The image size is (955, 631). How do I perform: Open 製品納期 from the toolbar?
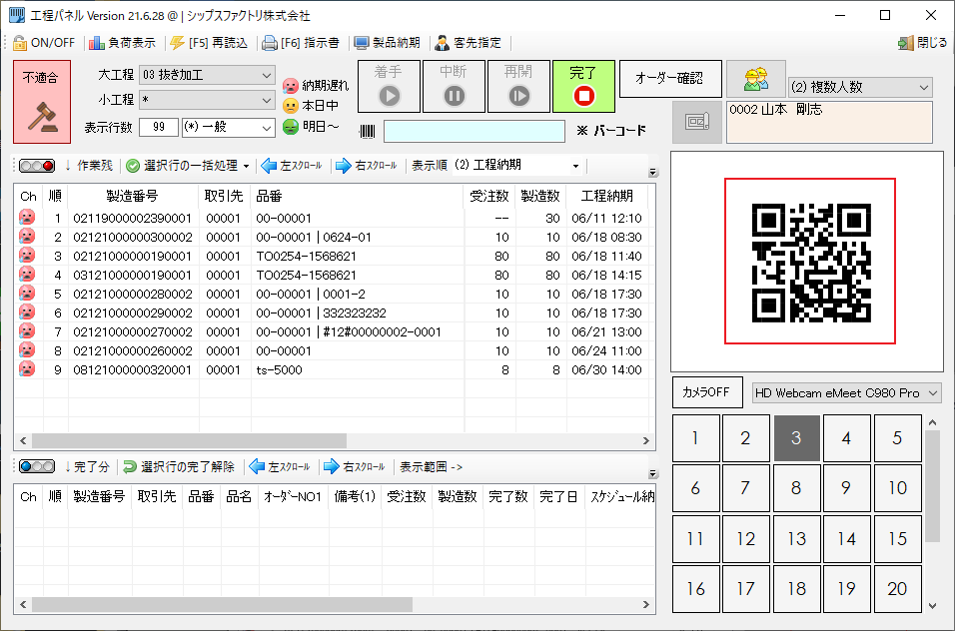tap(388, 43)
